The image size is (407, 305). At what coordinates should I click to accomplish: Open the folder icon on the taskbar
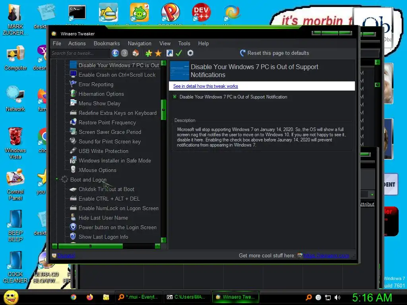tap(106, 297)
